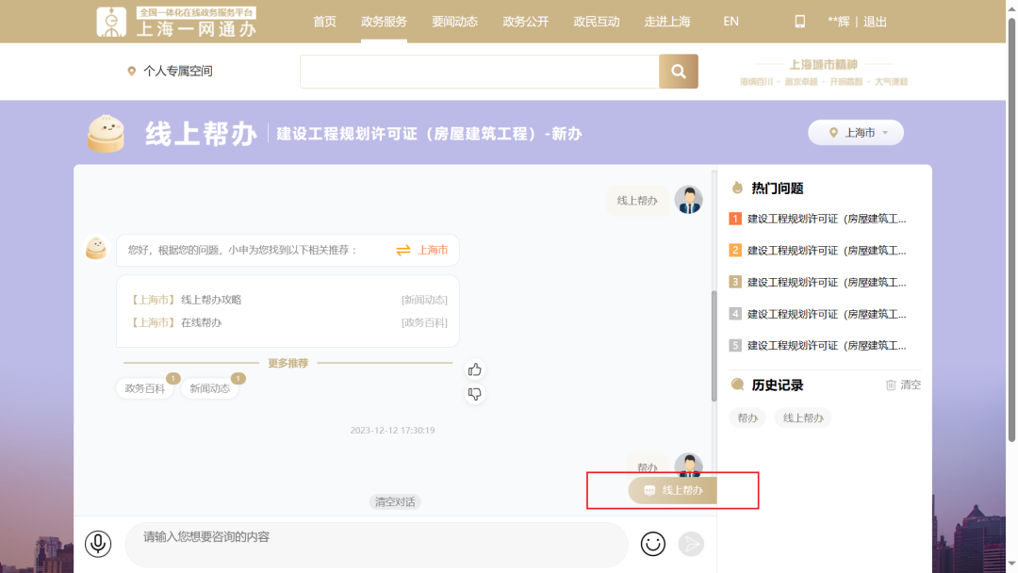This screenshot has width=1018, height=573.
Task: Click the send message arrow icon
Action: pyautogui.click(x=691, y=544)
